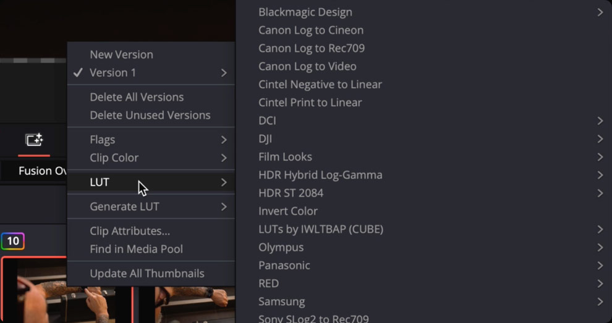Expand LUTs by IWLTBAP chevron
This screenshot has width=612, height=323.
(600, 229)
